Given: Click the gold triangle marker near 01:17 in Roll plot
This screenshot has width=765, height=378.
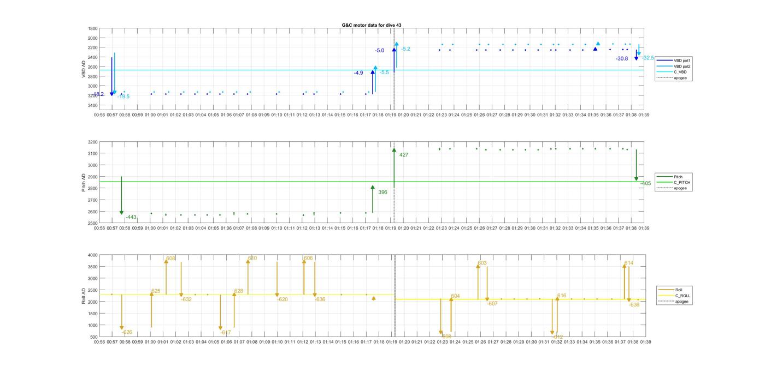Looking at the screenshot, I should 374,298.
